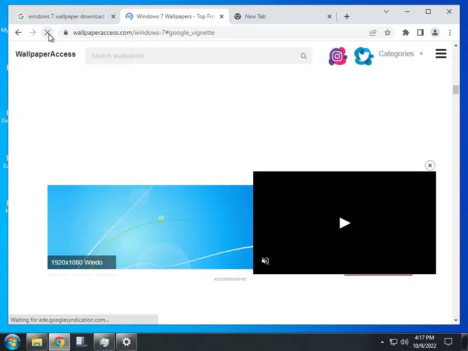Open Chrome extensions puzzle icon
The height and width of the screenshot is (351, 468).
click(x=406, y=32)
